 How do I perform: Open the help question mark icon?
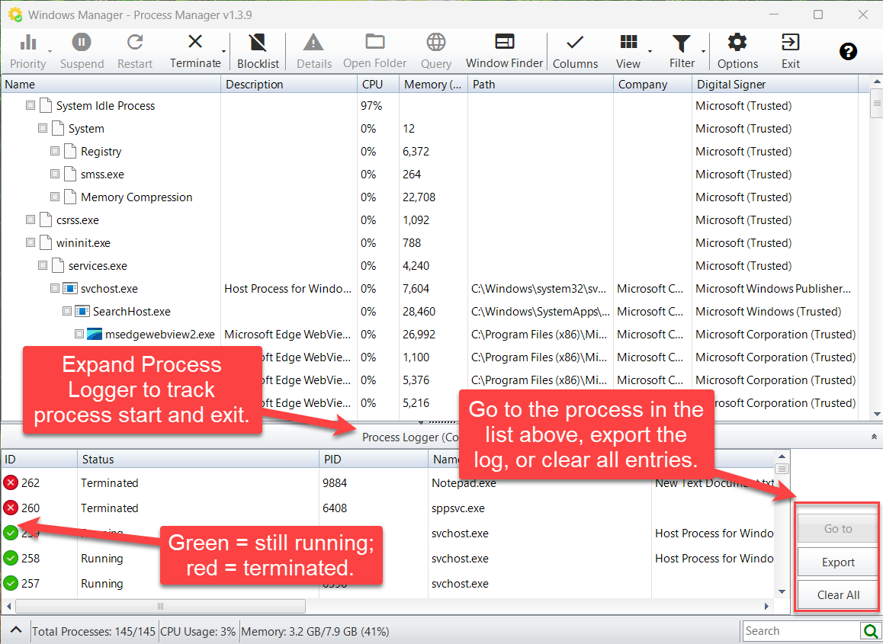(x=848, y=52)
